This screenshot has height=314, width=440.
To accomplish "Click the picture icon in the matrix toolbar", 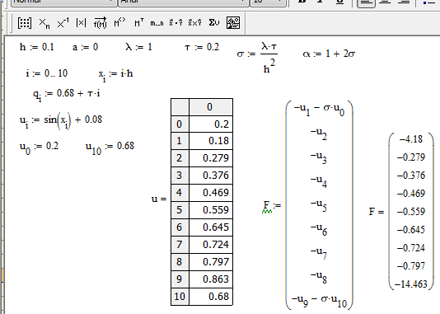I will click(x=233, y=23).
